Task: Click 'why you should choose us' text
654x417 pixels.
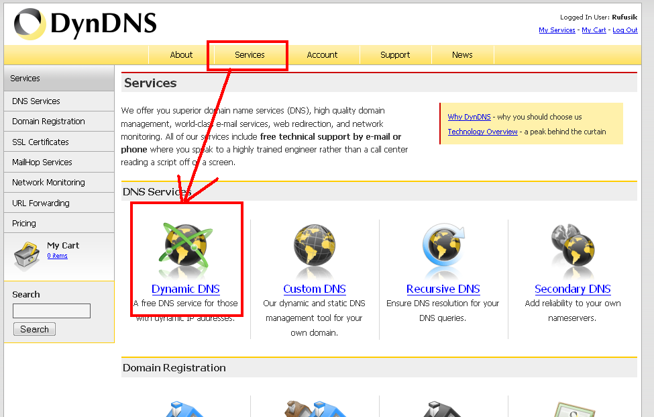Action: pos(540,117)
